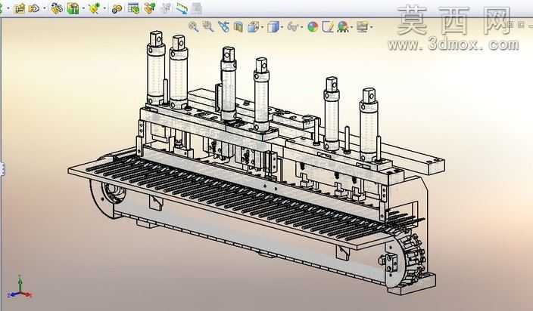Click the Reference Geometry icon with green arrow
Viewport: 533px width, 311px height.
95,8
